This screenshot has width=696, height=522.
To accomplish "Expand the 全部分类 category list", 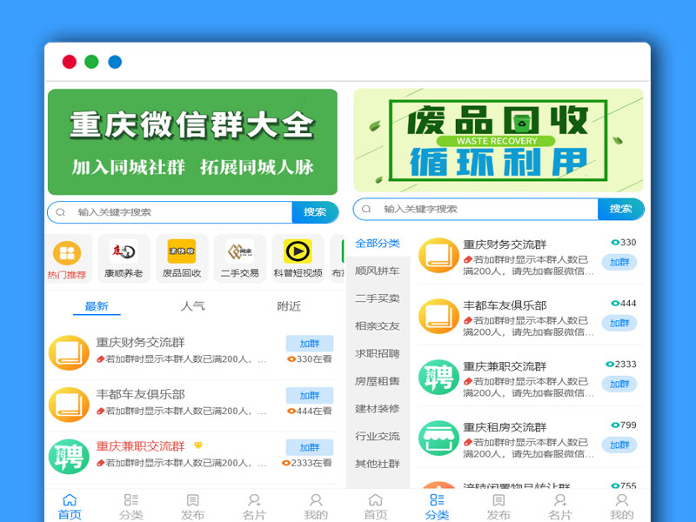I will (x=378, y=244).
